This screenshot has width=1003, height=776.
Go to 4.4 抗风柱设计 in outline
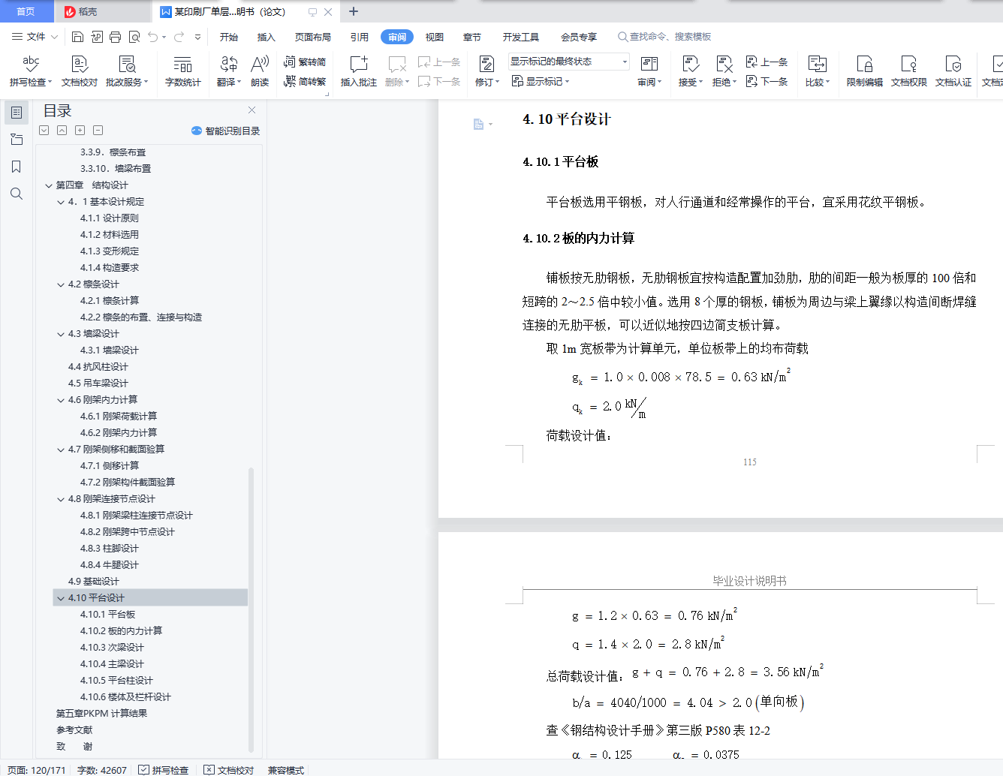point(98,367)
